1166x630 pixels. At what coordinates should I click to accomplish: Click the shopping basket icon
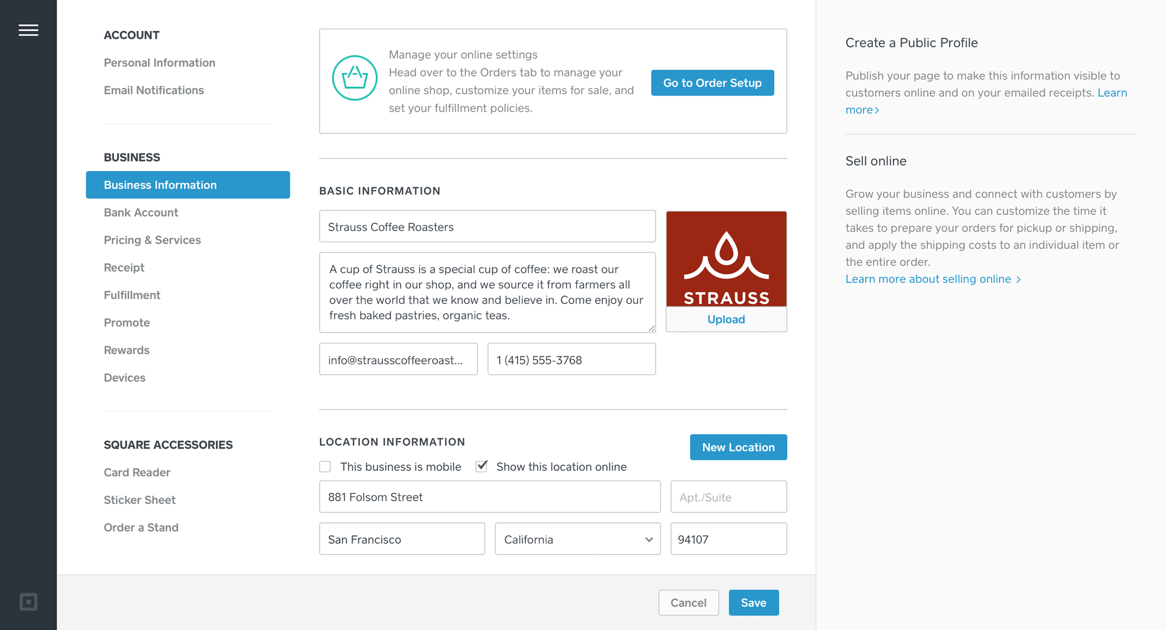click(354, 78)
